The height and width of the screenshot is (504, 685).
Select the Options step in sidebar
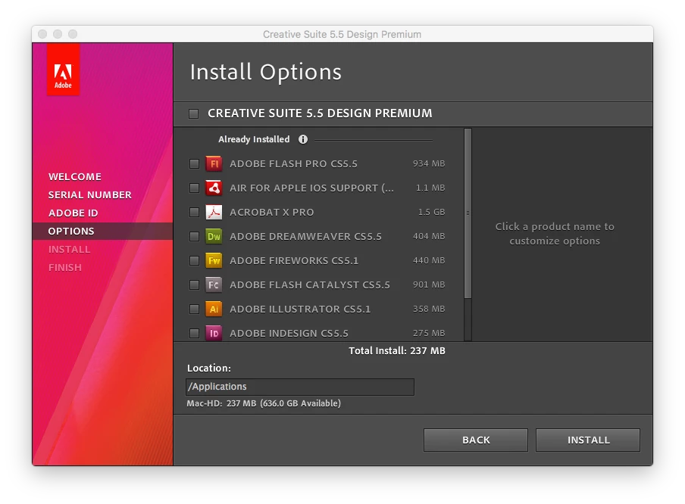tap(102, 232)
